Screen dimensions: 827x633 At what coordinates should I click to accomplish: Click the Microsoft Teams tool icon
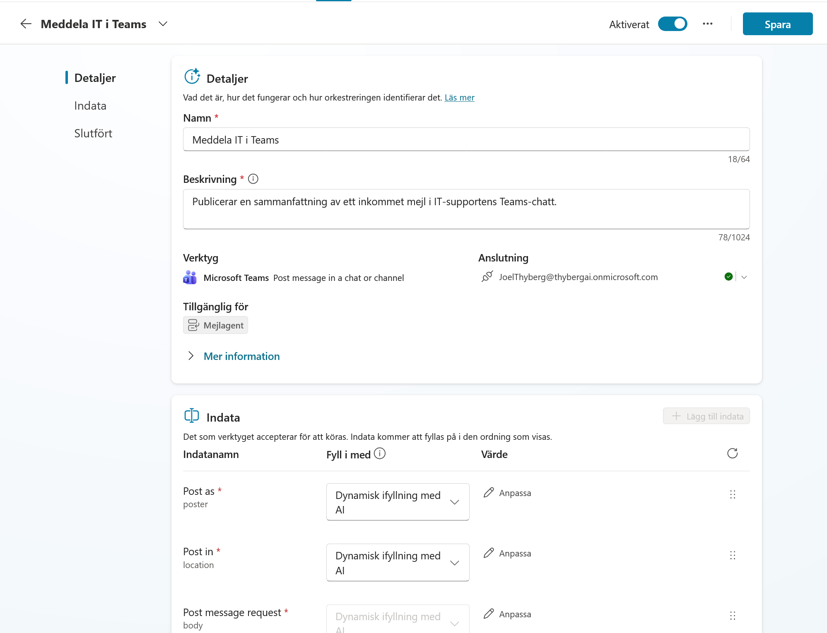[190, 277]
